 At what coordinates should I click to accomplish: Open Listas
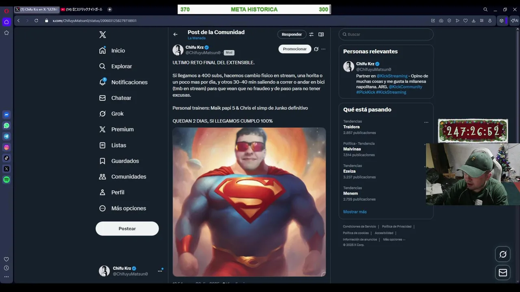(x=113, y=145)
